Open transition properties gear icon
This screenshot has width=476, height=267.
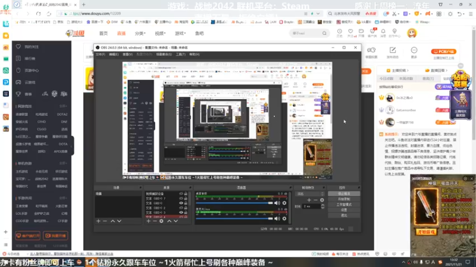[322, 200]
